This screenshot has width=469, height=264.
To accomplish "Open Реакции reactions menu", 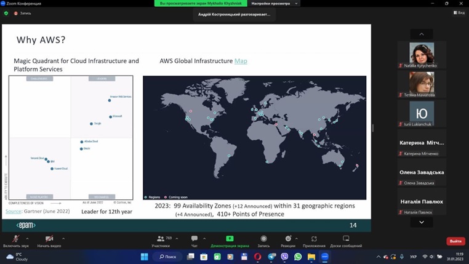I will pos(288,241).
